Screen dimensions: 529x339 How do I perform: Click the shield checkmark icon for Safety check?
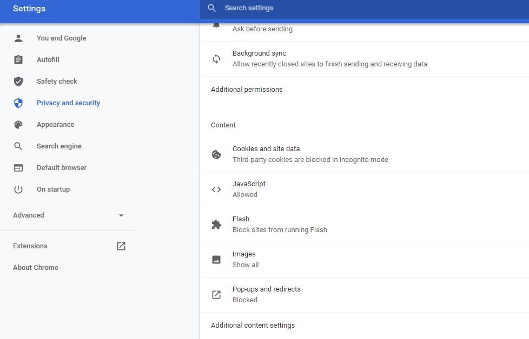pos(18,81)
